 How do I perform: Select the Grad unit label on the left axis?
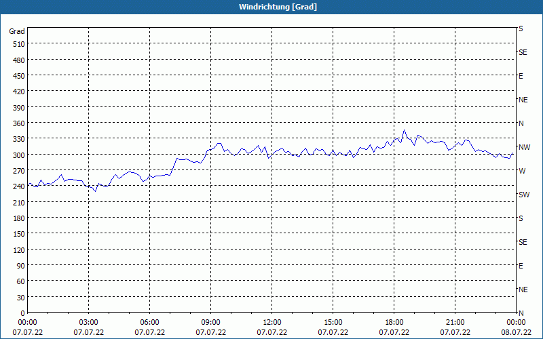(x=17, y=31)
